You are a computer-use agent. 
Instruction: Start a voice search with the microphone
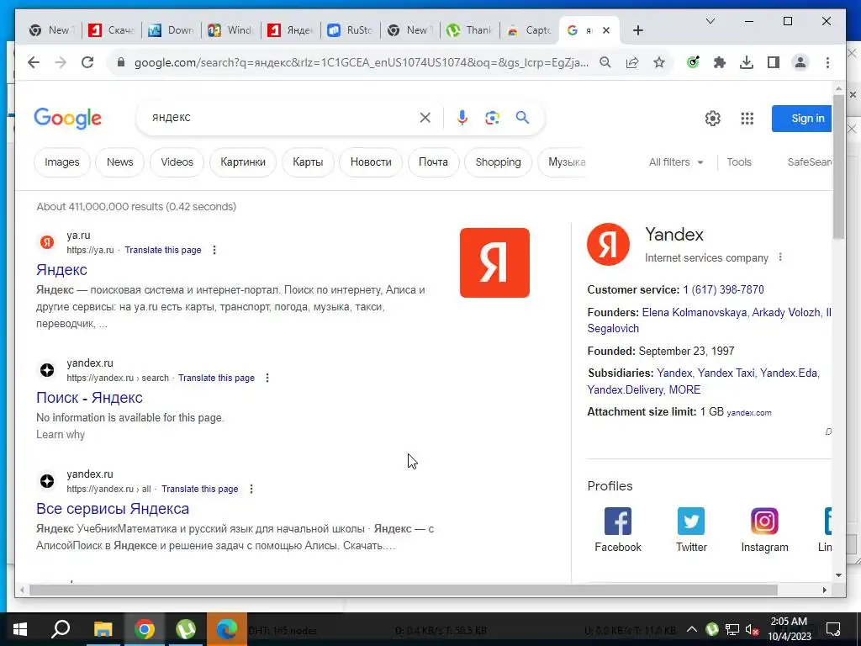(x=462, y=118)
